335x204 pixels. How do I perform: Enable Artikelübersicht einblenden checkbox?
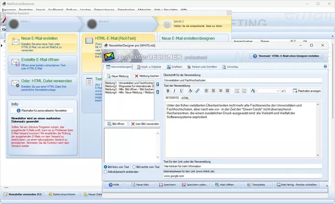pyautogui.click(x=105, y=172)
